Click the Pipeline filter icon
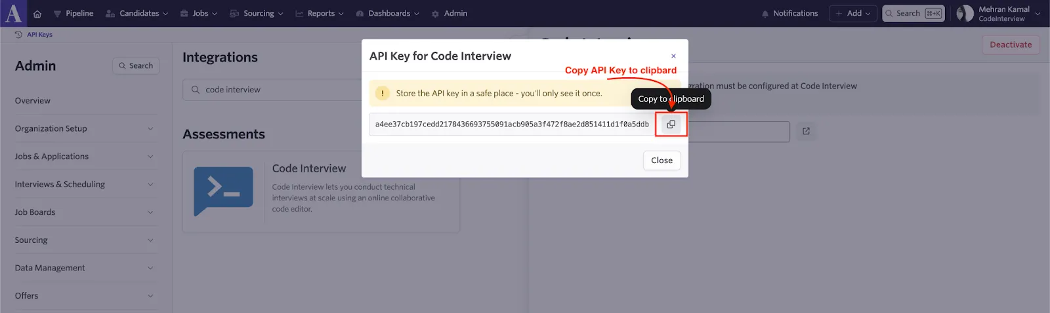1050x313 pixels. [x=57, y=14]
